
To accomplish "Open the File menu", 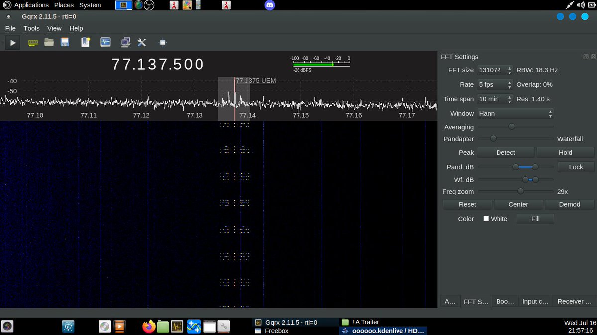I will coord(10,28).
